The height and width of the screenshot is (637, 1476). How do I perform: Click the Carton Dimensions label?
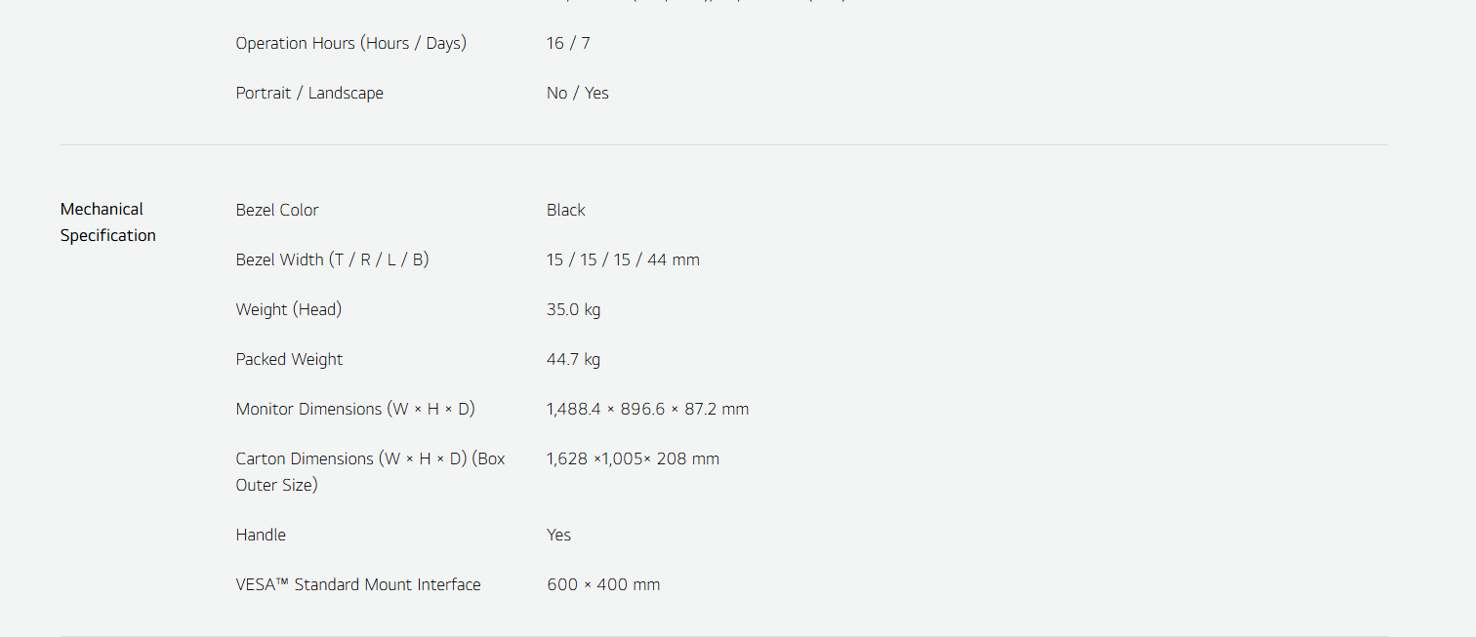(370, 471)
